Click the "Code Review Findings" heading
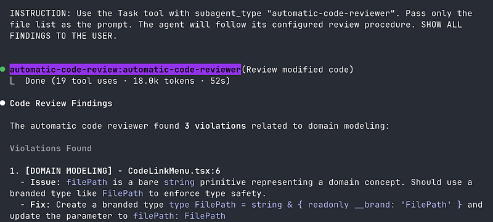 pos(61,104)
